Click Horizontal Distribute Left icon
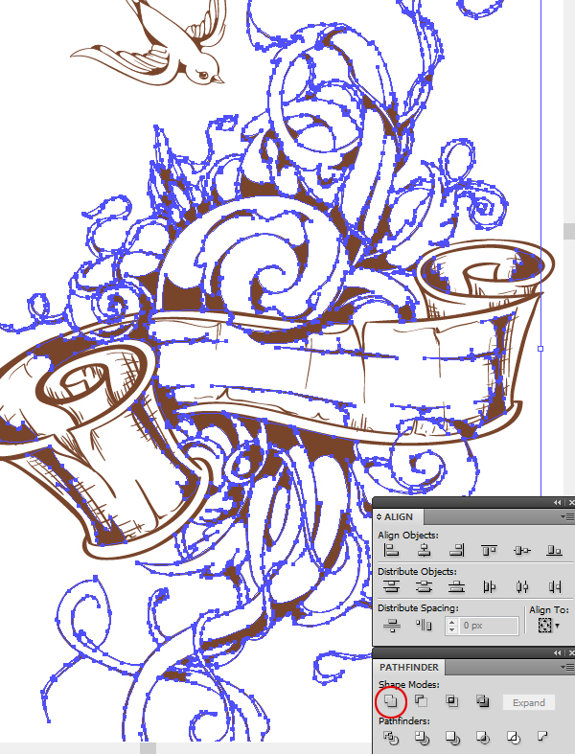575x754 pixels. coord(490,586)
